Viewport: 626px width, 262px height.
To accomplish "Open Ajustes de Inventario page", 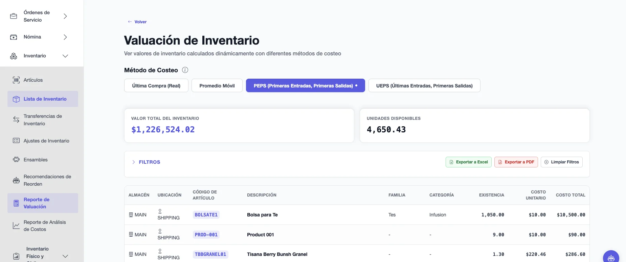I will (43, 141).
